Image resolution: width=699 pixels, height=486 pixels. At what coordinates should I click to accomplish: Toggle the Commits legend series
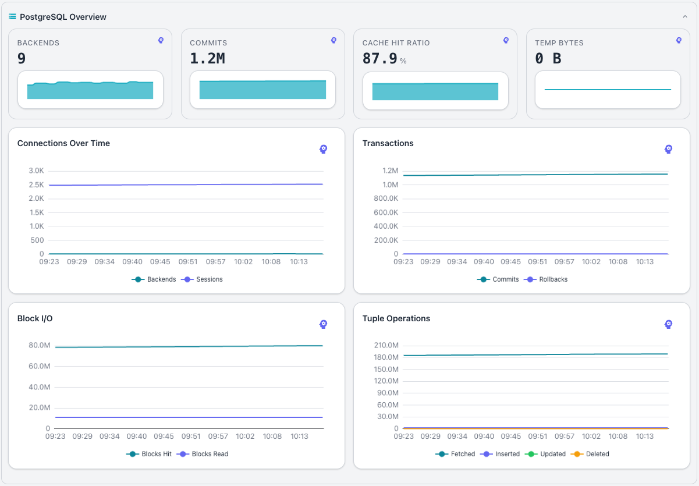[x=498, y=279]
